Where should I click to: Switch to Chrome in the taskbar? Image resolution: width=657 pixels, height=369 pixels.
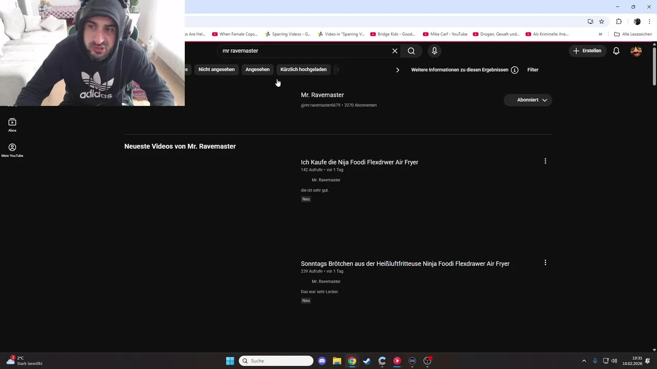352,361
